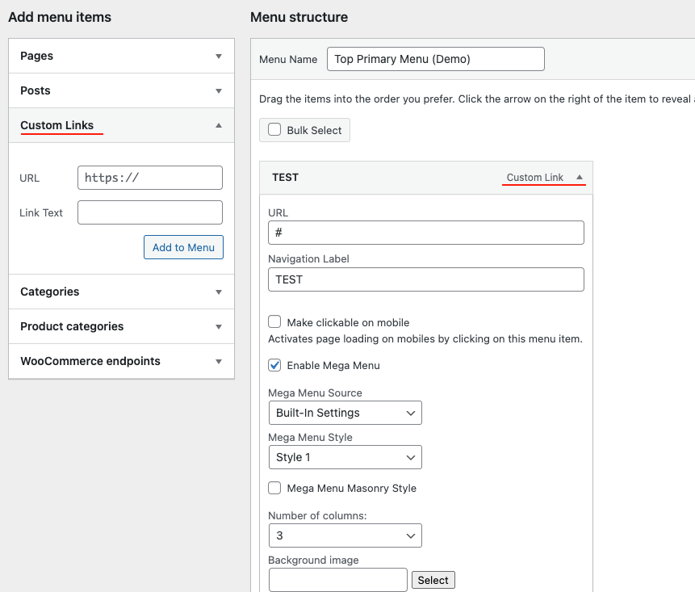
Task: Expand the Pages panel arrow
Action: pyautogui.click(x=218, y=57)
